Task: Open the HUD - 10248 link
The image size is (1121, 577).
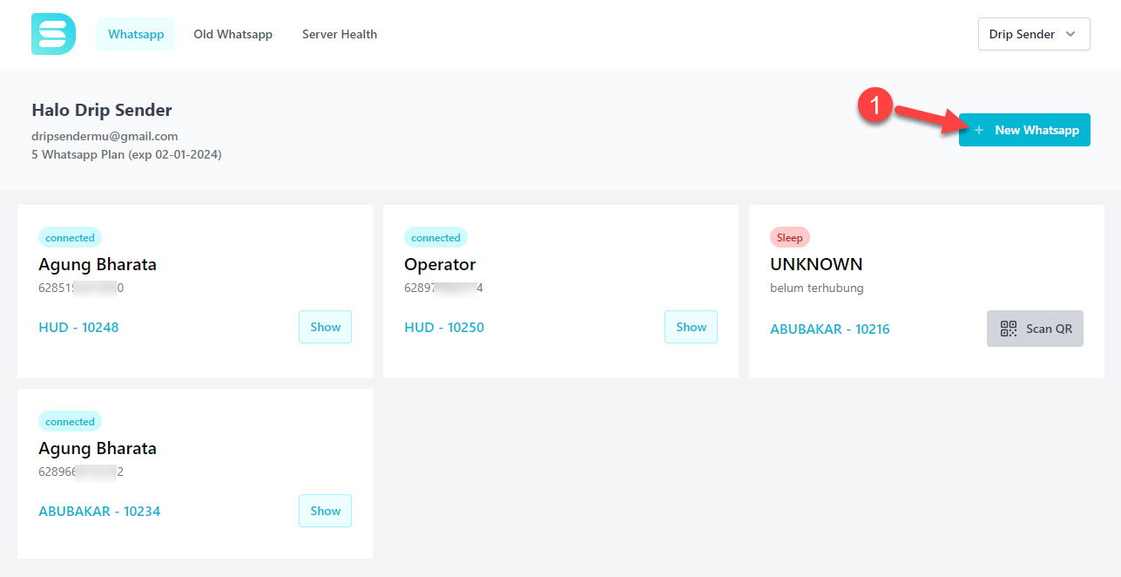Action: [x=78, y=328]
